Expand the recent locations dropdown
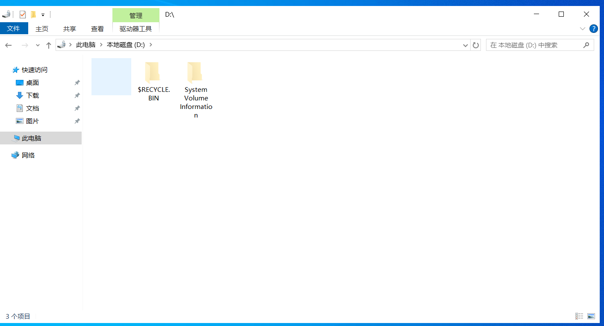 (38, 45)
